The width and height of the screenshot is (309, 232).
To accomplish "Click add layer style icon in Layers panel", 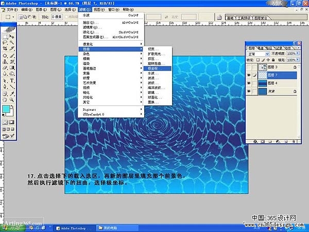I will pyautogui.click(x=255, y=141).
